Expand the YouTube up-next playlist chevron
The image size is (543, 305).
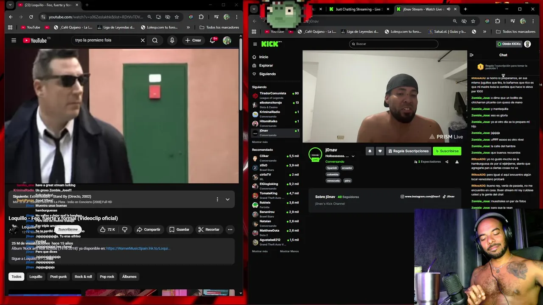click(228, 199)
